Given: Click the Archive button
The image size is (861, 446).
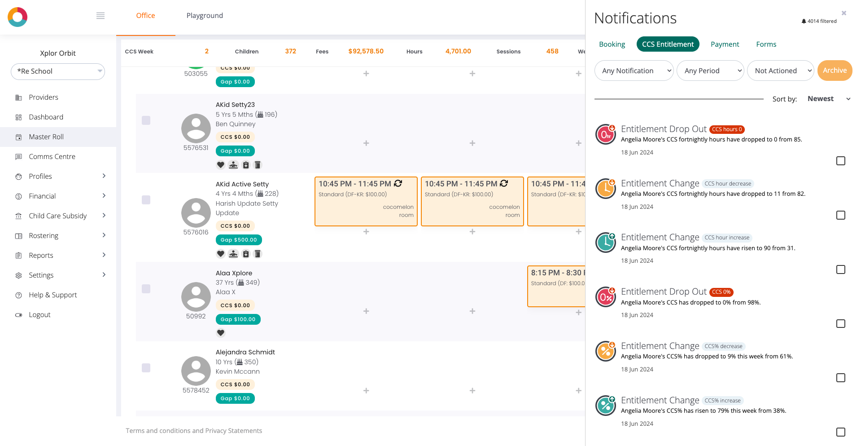Looking at the screenshot, I should 835,71.
